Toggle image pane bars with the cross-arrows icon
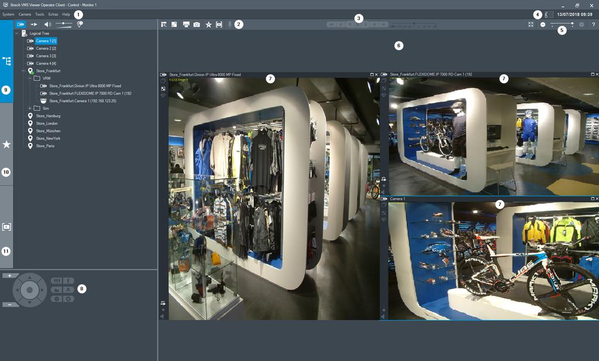The width and height of the screenshot is (599, 361). point(531,25)
